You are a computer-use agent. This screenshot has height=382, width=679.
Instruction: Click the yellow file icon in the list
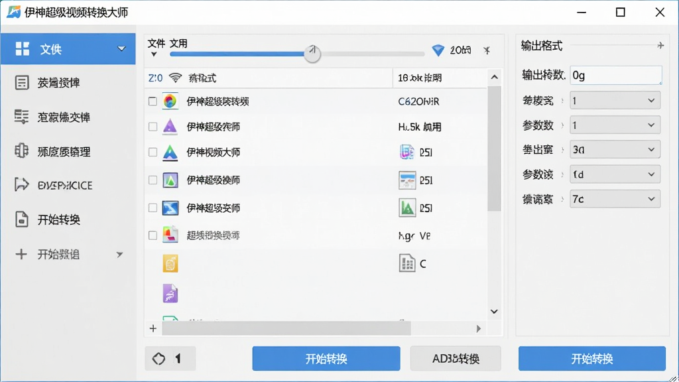tap(170, 263)
